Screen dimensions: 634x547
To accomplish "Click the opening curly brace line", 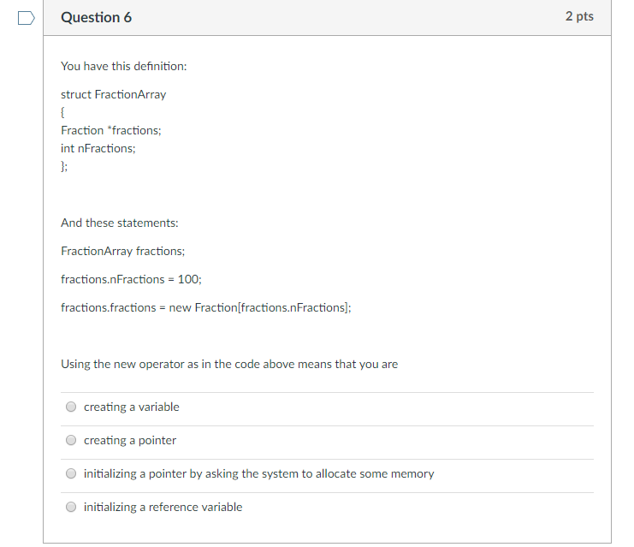I will click(63, 112).
